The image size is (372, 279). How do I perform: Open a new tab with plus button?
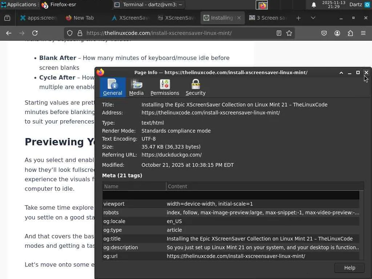(299, 18)
